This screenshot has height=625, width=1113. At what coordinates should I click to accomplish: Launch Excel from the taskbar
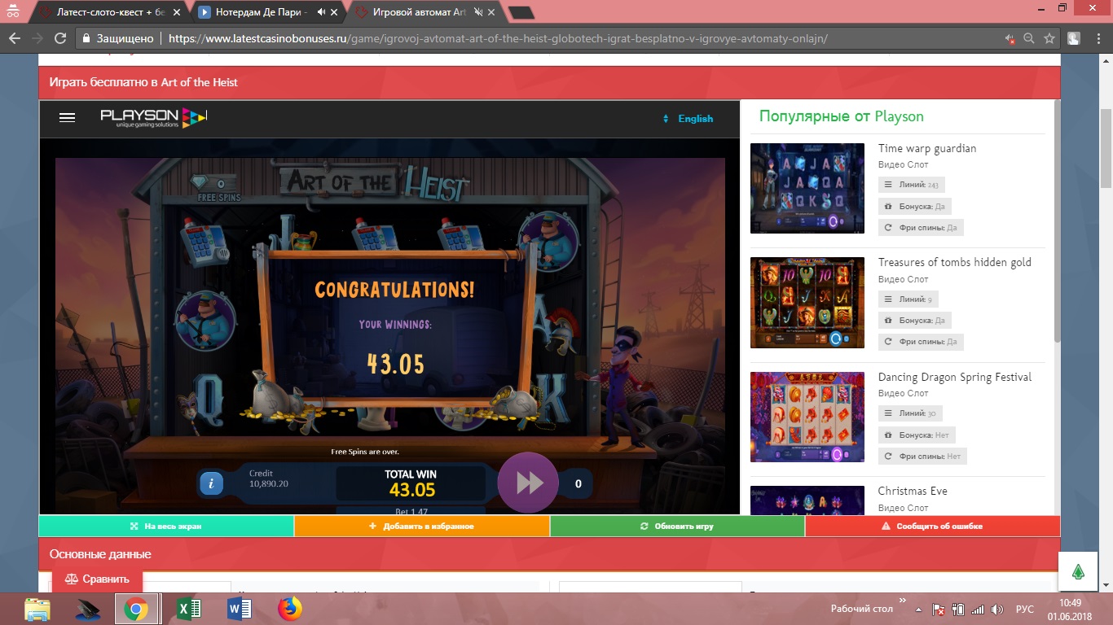click(x=189, y=609)
